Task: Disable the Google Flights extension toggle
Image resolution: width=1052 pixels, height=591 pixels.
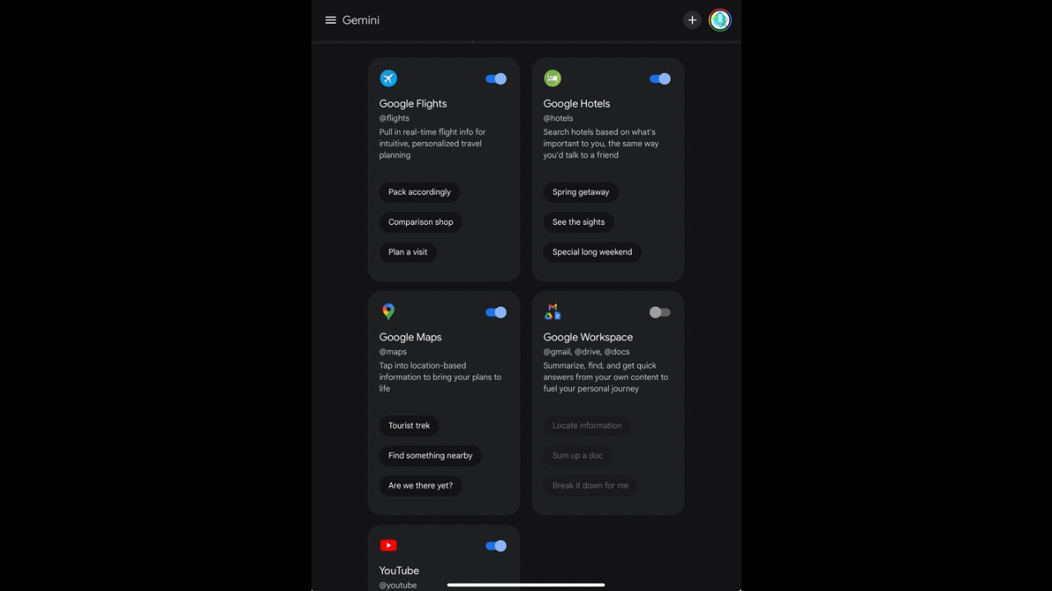Action: point(496,79)
